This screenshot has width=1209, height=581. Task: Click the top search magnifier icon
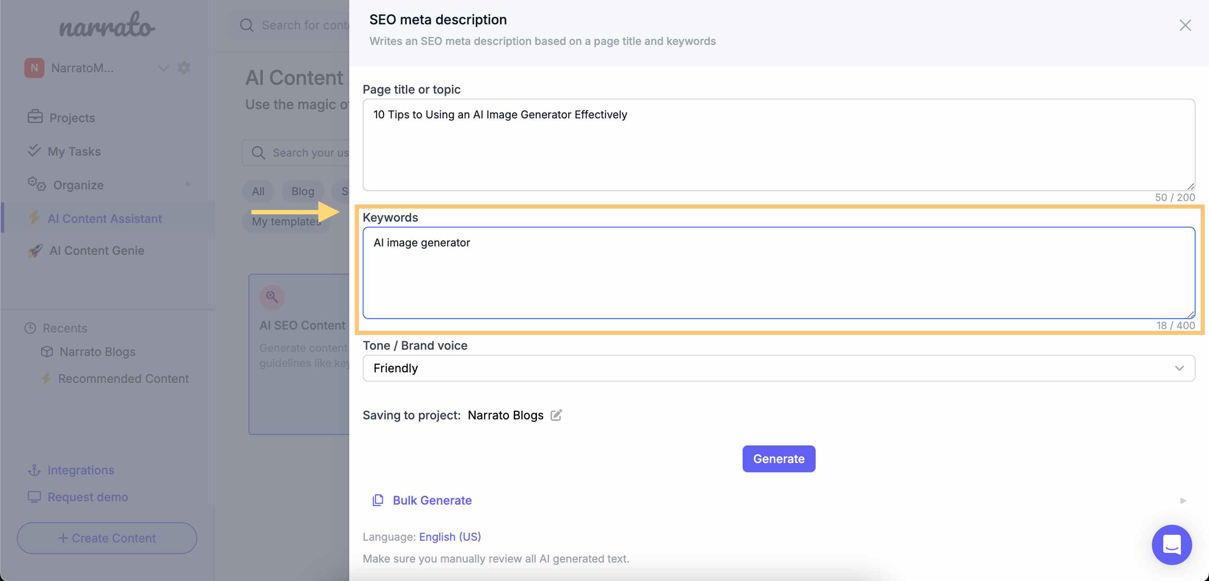point(246,25)
